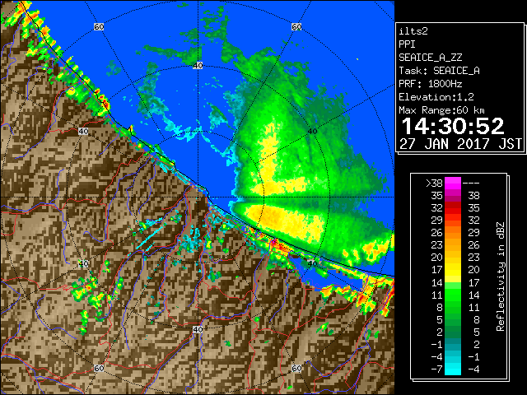
Task: Select the PPI scan type label
Action: 407,44
